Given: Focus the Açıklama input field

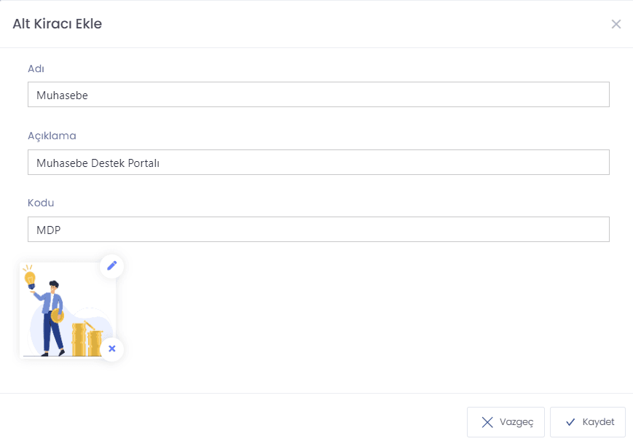Looking at the screenshot, I should point(318,163).
